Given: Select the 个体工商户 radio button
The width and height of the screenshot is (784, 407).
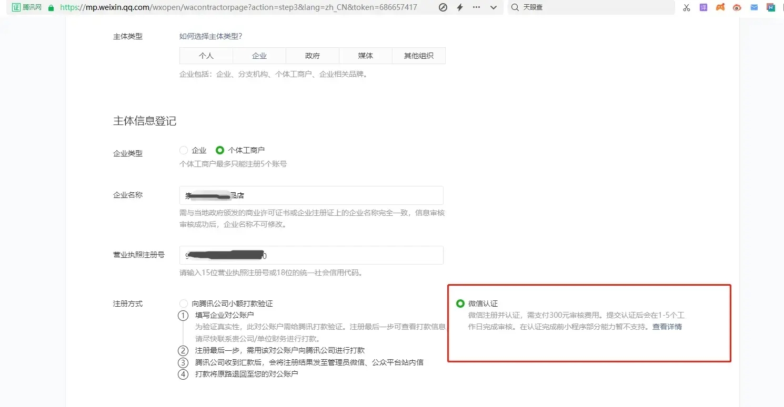Looking at the screenshot, I should click(220, 151).
